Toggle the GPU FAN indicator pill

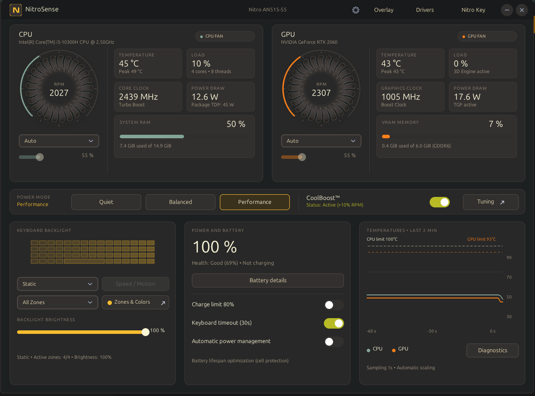click(x=487, y=36)
